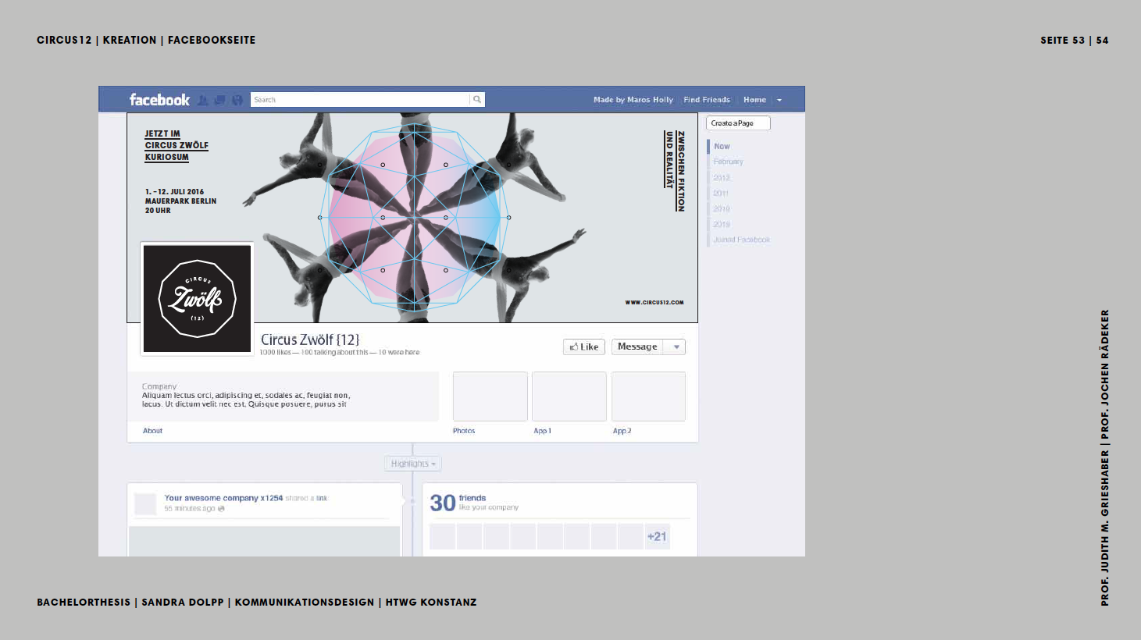This screenshot has width=1141, height=640.
Task: Click the post's globe privacy icon
Action: (221, 509)
